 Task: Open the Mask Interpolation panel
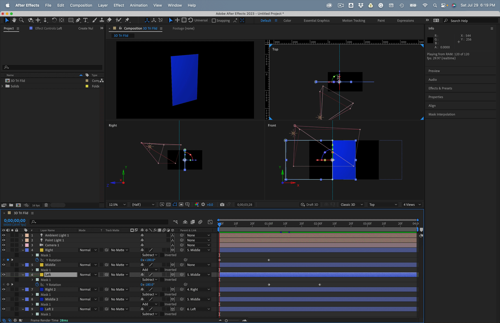click(442, 114)
